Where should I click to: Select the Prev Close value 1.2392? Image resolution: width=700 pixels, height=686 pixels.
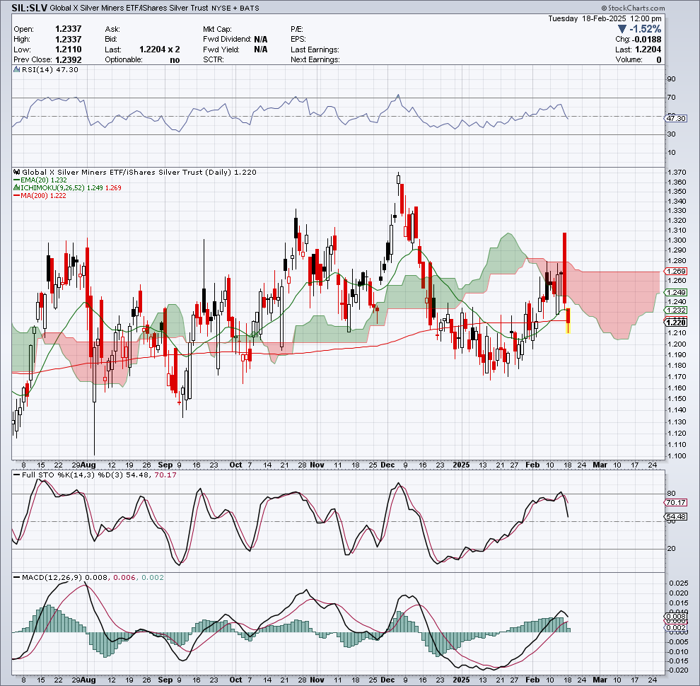coord(69,60)
